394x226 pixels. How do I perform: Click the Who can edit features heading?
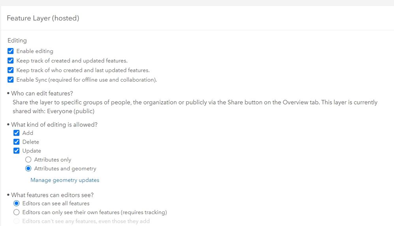click(x=42, y=93)
